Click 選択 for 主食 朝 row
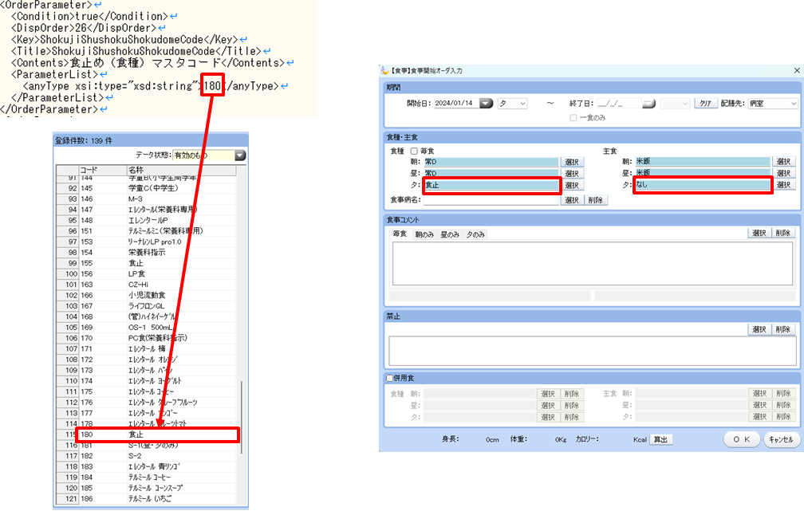 [x=783, y=162]
